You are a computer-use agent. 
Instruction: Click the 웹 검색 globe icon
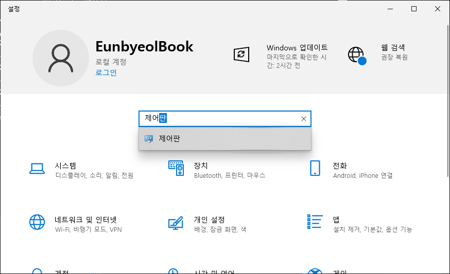357,56
